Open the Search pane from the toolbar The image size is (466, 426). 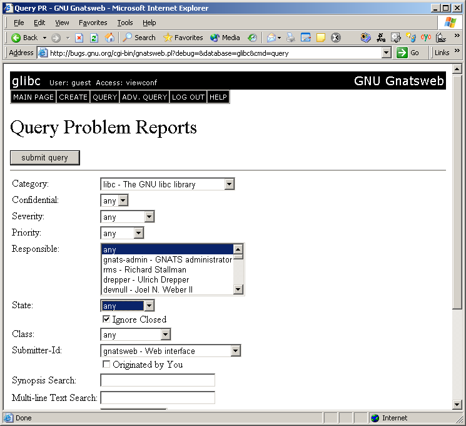pos(139,38)
